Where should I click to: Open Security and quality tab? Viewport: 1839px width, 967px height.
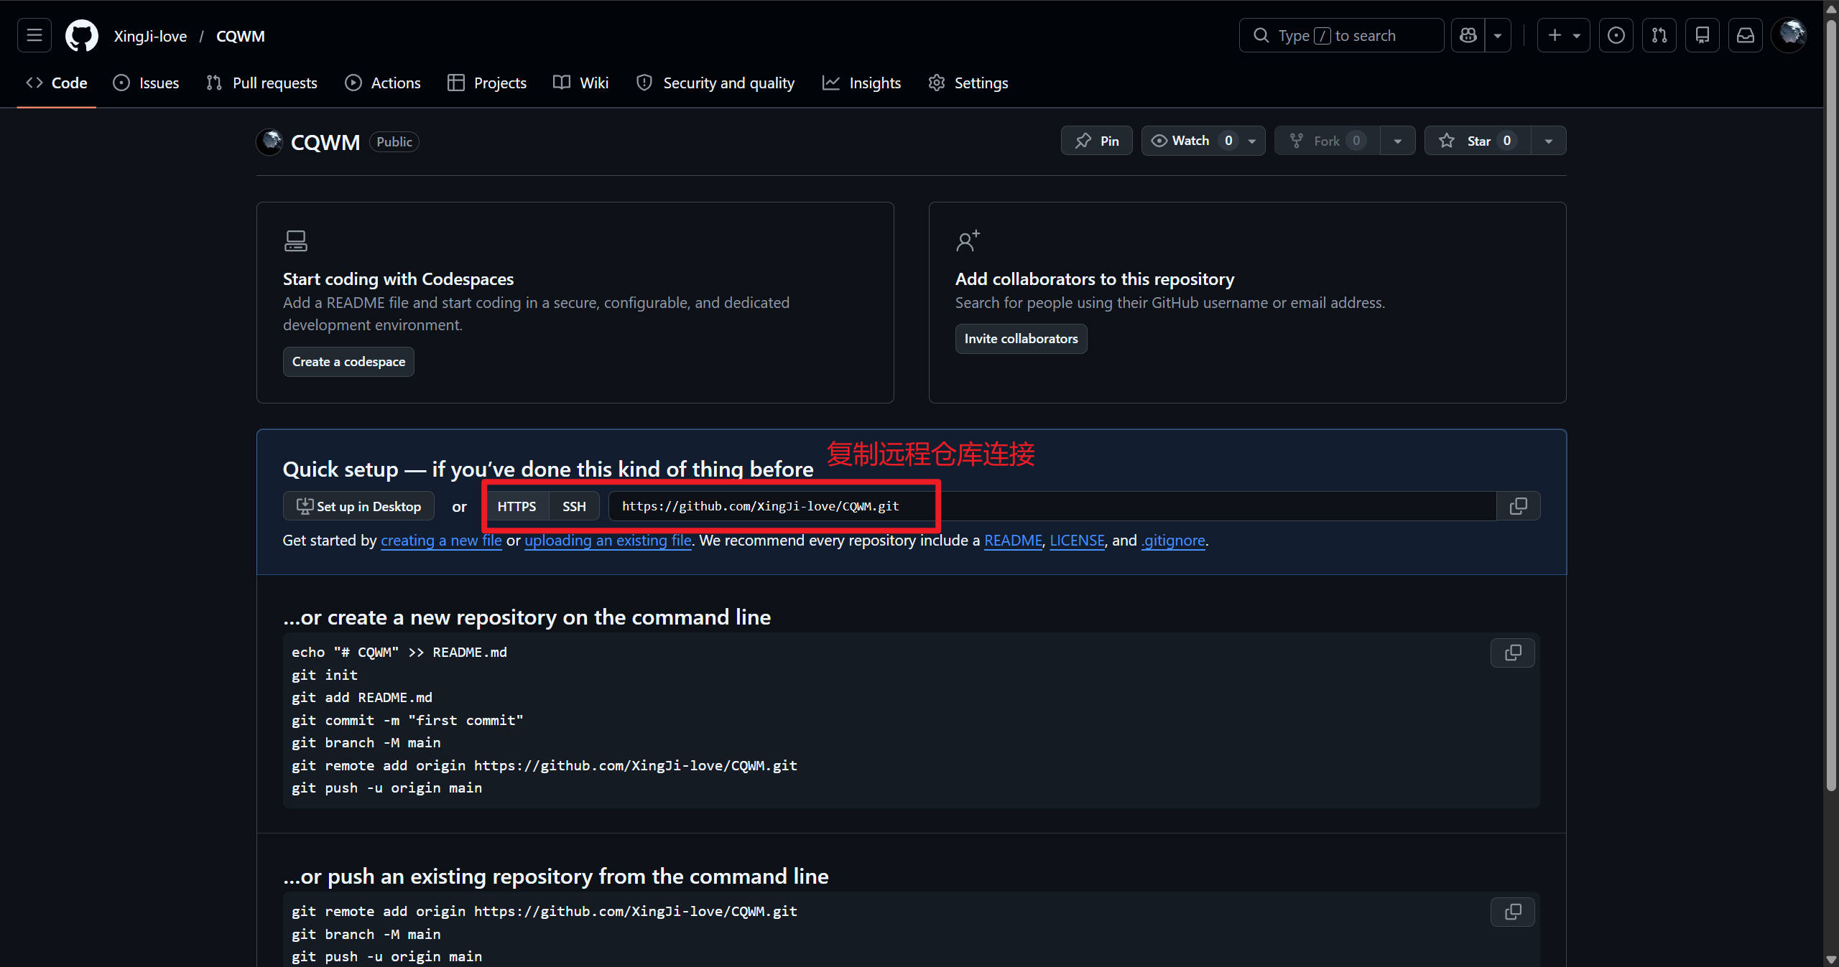716,83
